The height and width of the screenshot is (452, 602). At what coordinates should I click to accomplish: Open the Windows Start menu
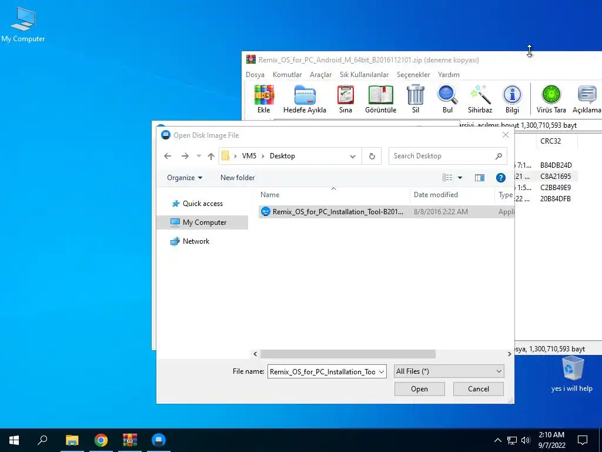point(14,440)
